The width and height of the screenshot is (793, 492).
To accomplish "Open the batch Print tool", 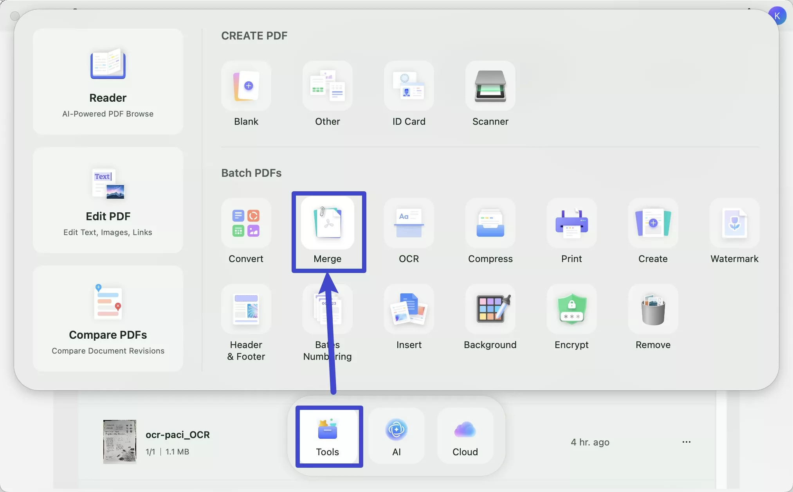I will pos(571,223).
